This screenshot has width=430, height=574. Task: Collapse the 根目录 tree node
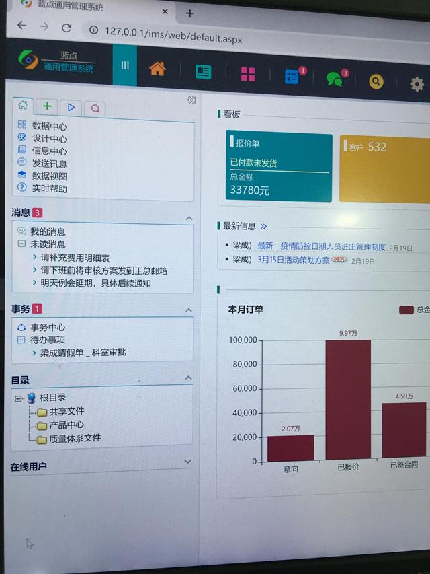pos(17,398)
